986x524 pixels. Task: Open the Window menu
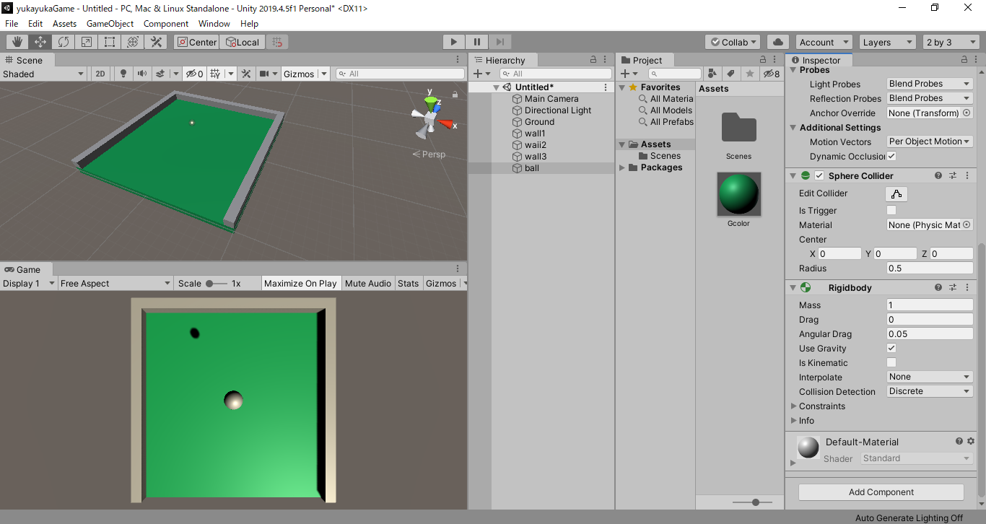tap(214, 24)
